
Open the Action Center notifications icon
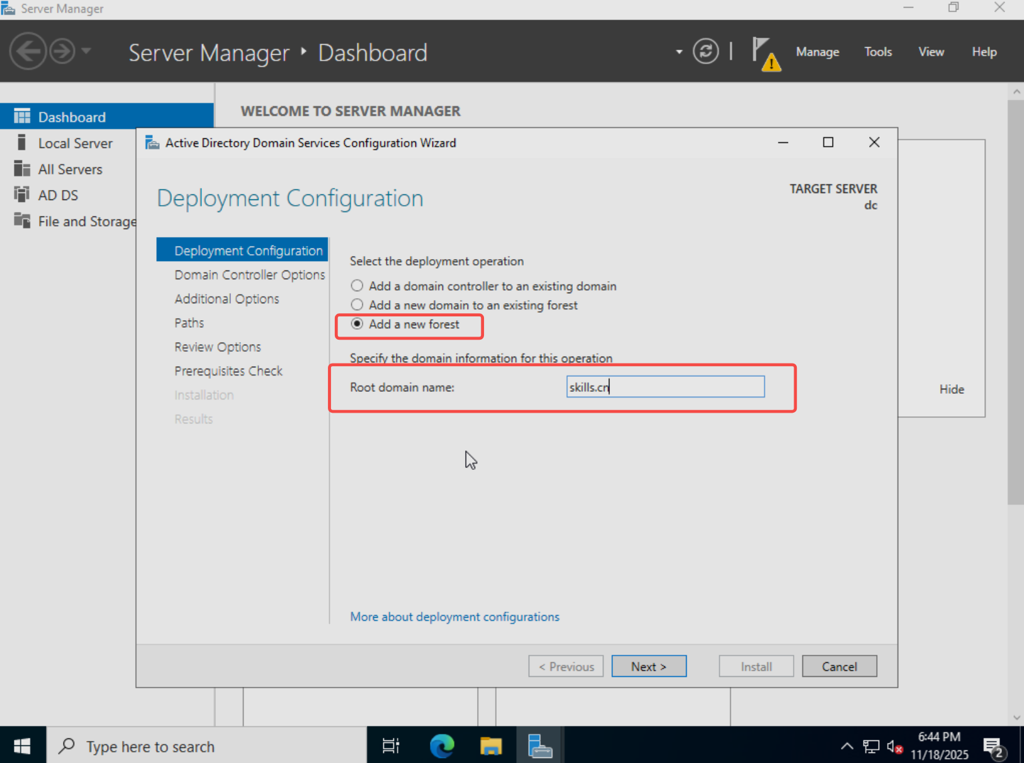(994, 747)
